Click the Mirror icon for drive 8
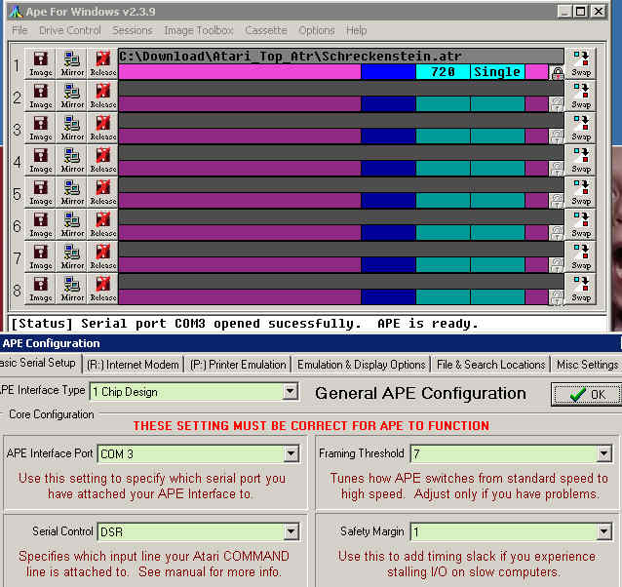Viewport: 622px width, 587px height. pyautogui.click(x=71, y=289)
